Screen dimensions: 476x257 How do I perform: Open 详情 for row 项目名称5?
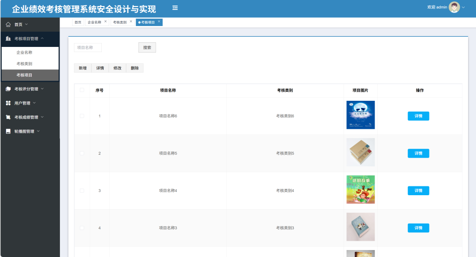coord(418,153)
